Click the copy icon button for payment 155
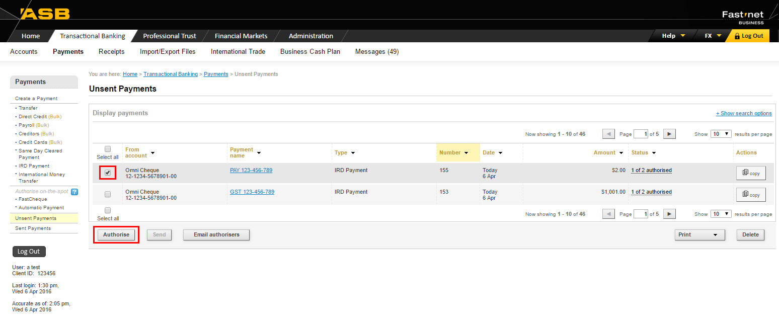Viewport: 779px width, 321px height. [750, 173]
